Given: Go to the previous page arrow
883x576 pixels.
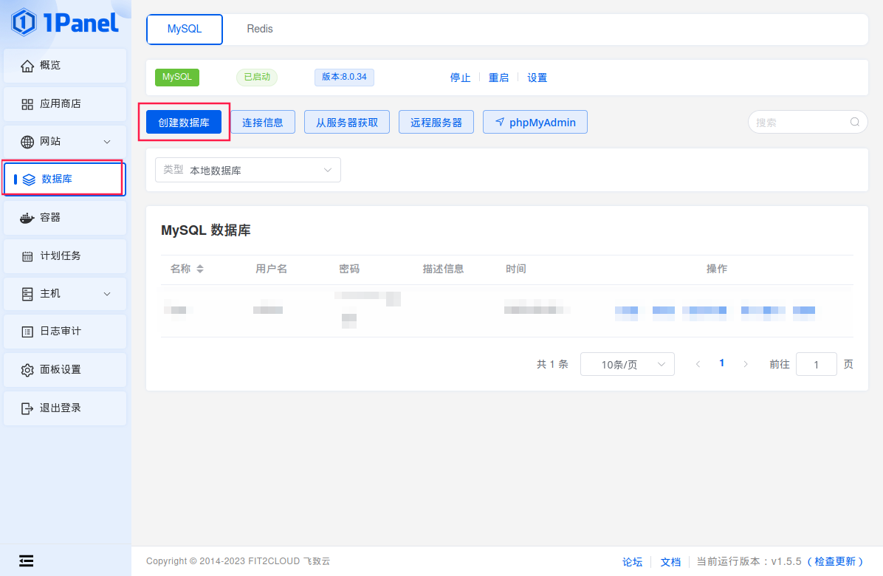Looking at the screenshot, I should pyautogui.click(x=698, y=364).
